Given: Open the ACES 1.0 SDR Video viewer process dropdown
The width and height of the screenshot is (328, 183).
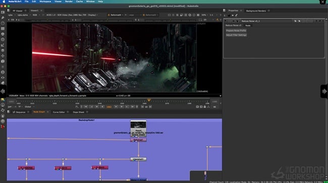Looking at the screenshot, I should [72, 15].
